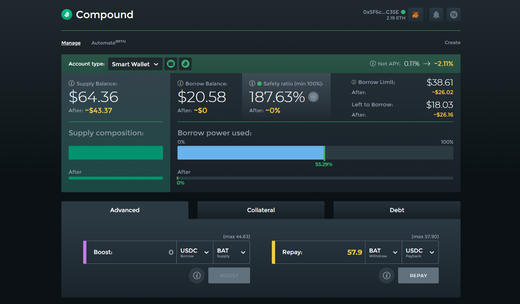
Task: Show info for Safety ratio
Action: (x=252, y=83)
